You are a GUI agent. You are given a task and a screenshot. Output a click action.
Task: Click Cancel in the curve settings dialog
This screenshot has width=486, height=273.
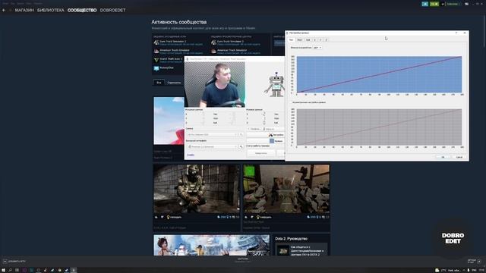tap(459, 157)
